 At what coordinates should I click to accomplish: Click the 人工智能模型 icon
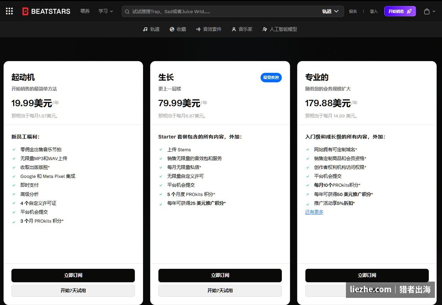pyautogui.click(x=265, y=29)
